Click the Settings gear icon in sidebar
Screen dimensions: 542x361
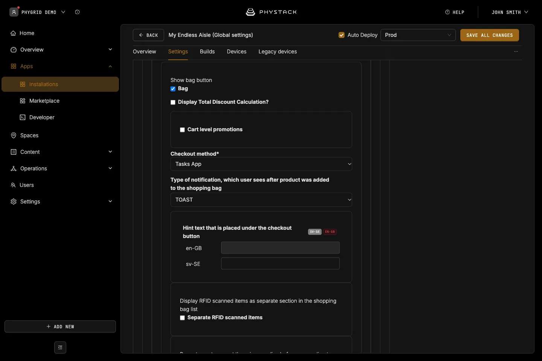[x=14, y=202]
